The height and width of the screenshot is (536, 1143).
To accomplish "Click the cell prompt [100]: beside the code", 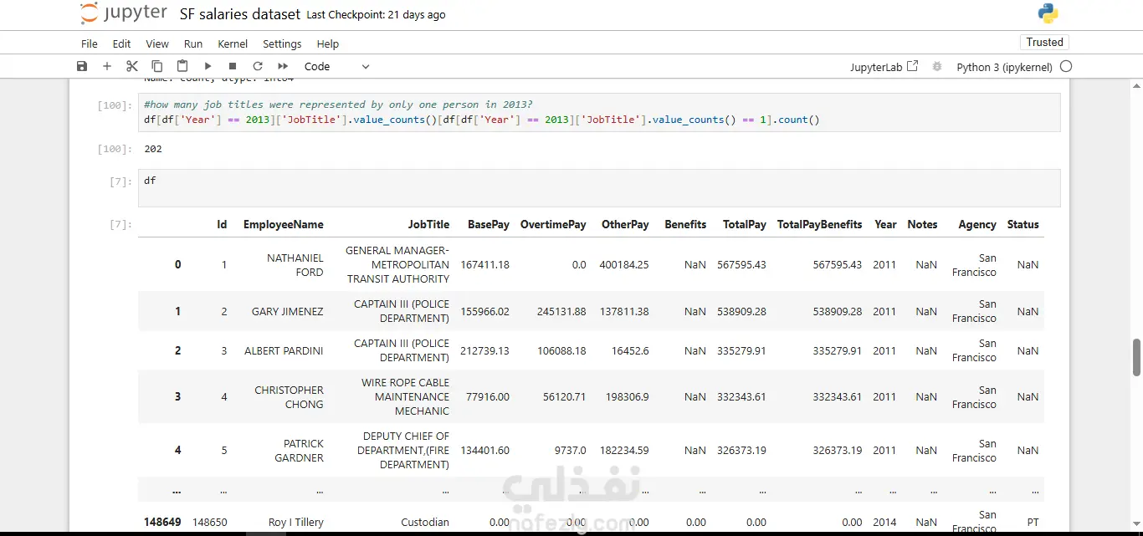I will [115, 105].
